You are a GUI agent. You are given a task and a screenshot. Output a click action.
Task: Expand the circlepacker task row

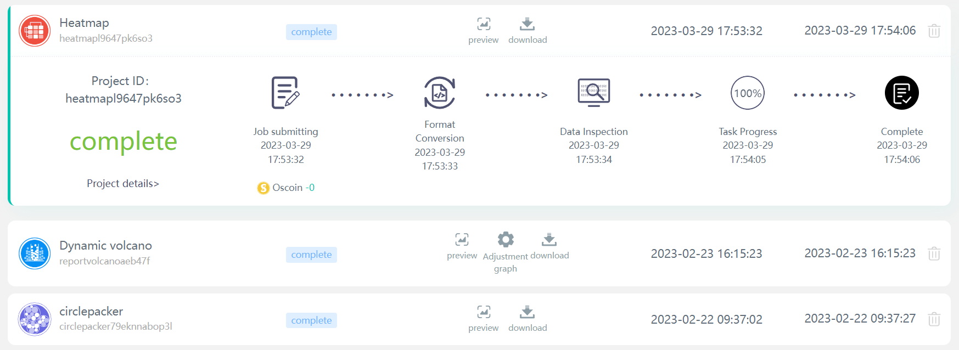479,319
